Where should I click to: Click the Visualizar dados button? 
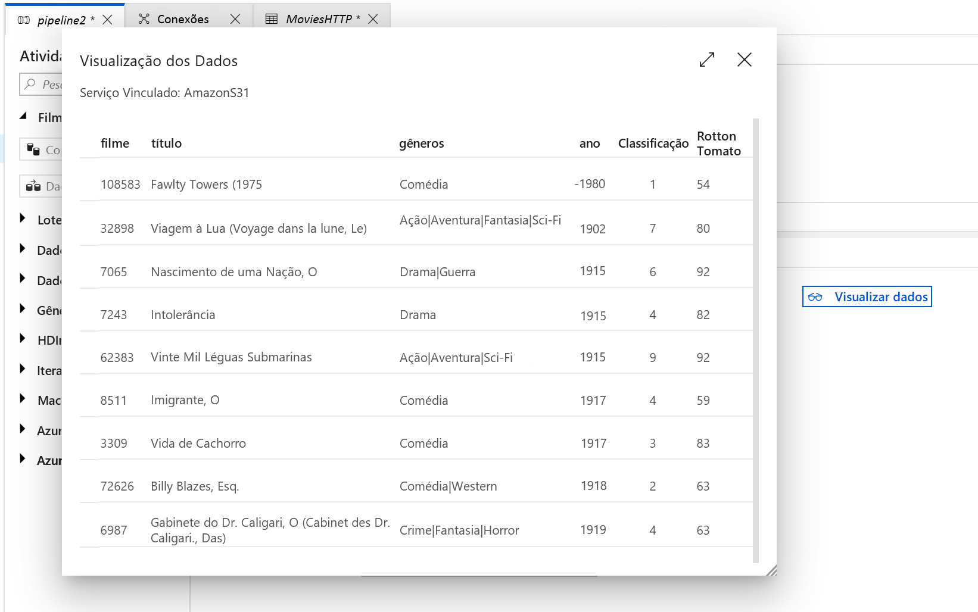tap(867, 296)
